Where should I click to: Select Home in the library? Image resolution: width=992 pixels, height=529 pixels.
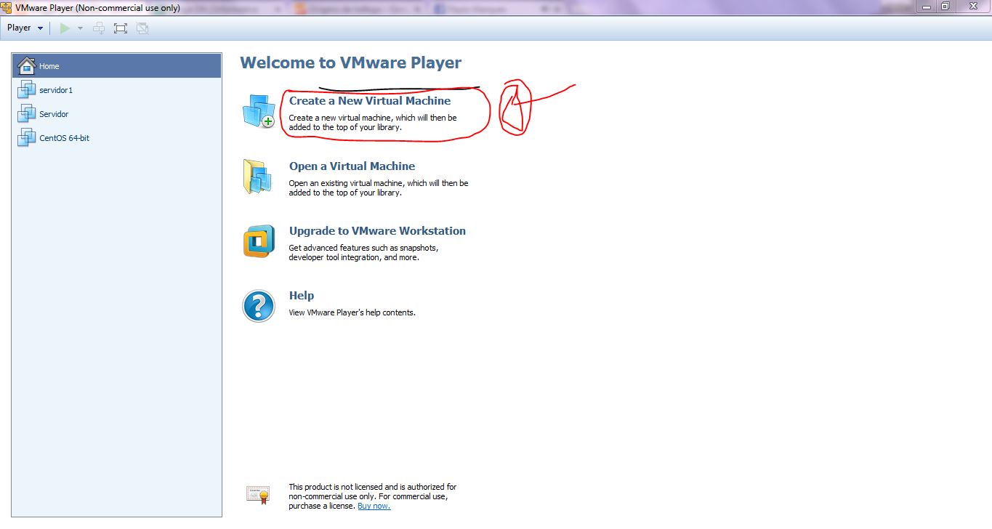(x=117, y=66)
